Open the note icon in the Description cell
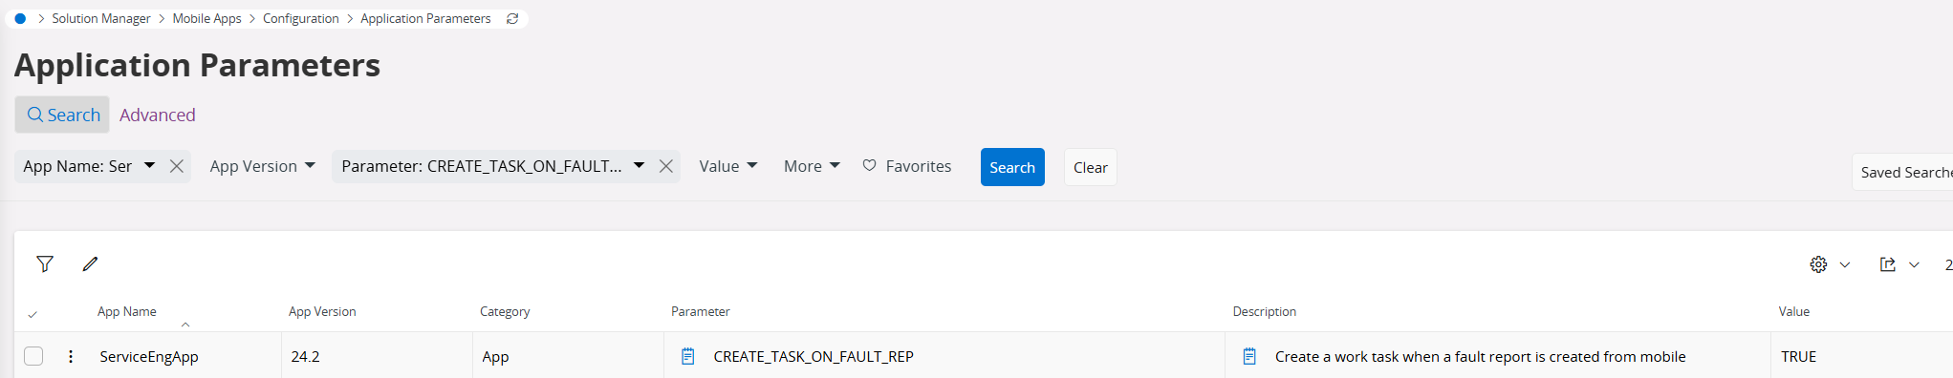 1249,356
